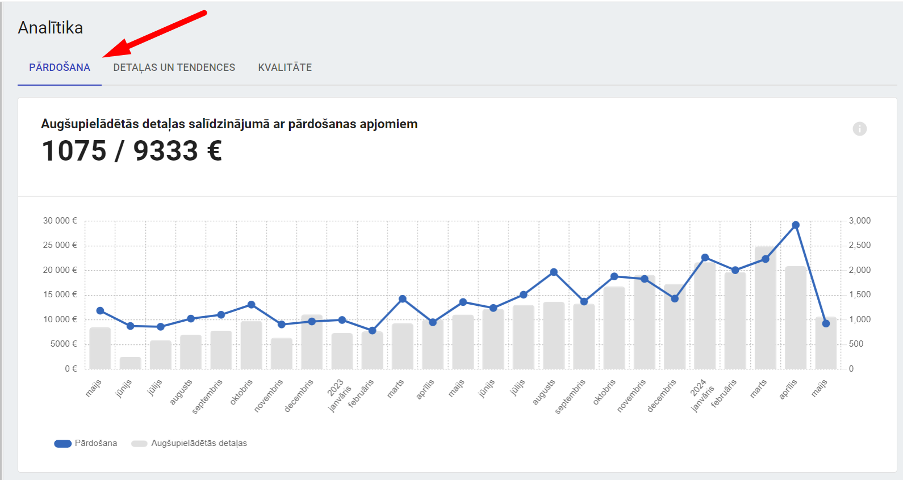Screen dimensions: 903x480
Task: Select the leftmost sales data point
Action: pyautogui.click(x=100, y=310)
